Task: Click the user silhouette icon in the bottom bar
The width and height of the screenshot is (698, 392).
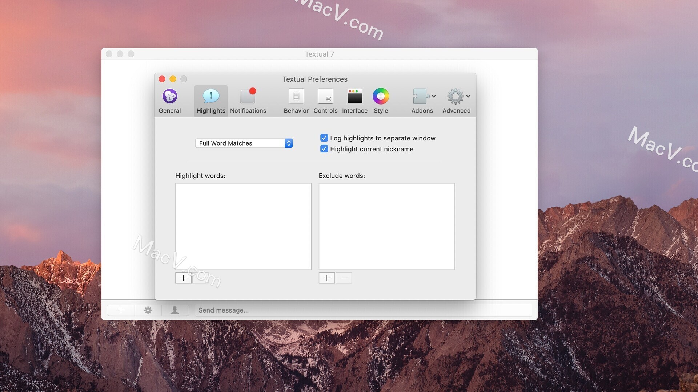Action: pyautogui.click(x=175, y=310)
